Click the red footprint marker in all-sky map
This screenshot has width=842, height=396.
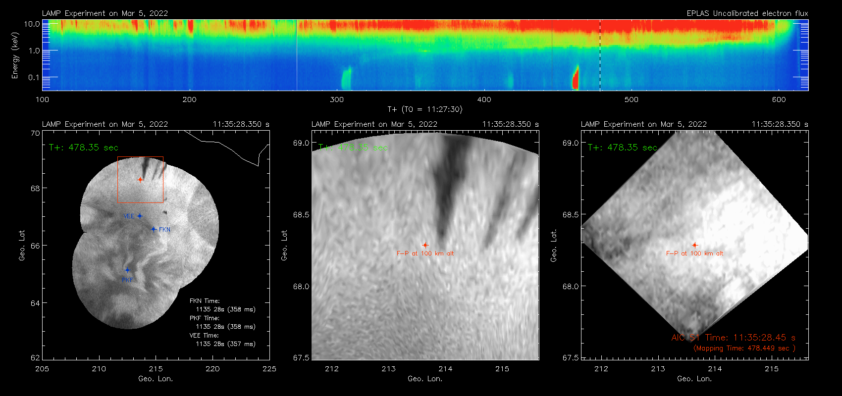tap(140, 180)
